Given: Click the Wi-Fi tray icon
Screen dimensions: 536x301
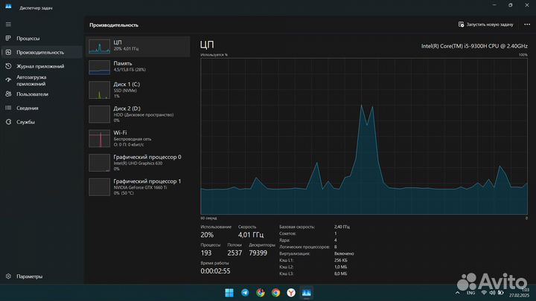Looking at the screenshot, I should tap(484, 293).
